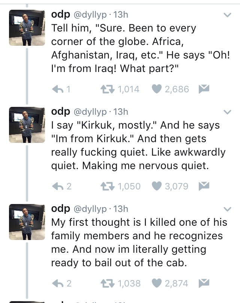The width and height of the screenshot is (240, 303).
Task: Message the "Kirkuk, mostly" tweet via envelope icon
Action: click(x=202, y=186)
